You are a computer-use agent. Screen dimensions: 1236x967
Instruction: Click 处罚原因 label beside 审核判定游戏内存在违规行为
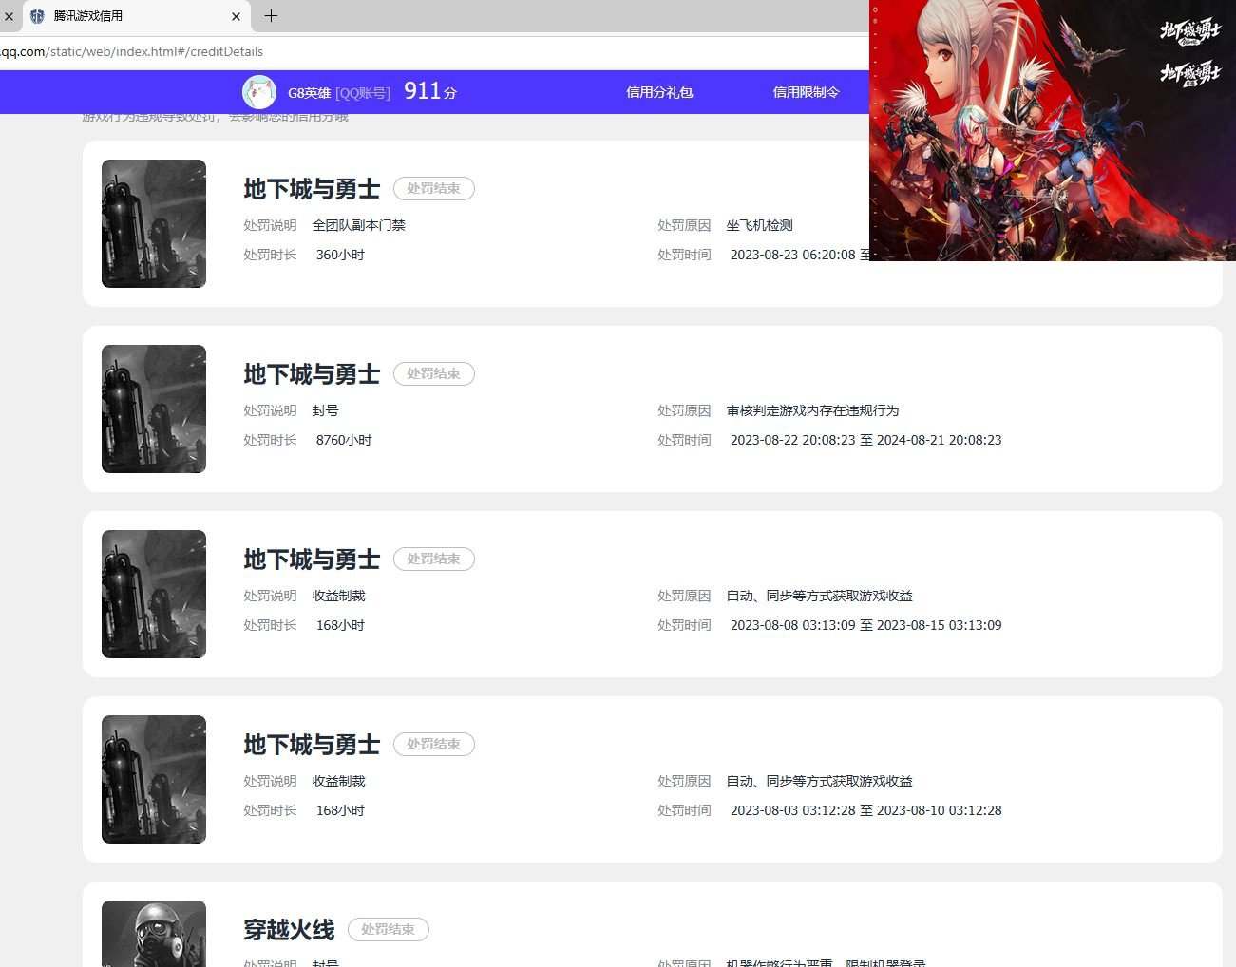point(684,410)
